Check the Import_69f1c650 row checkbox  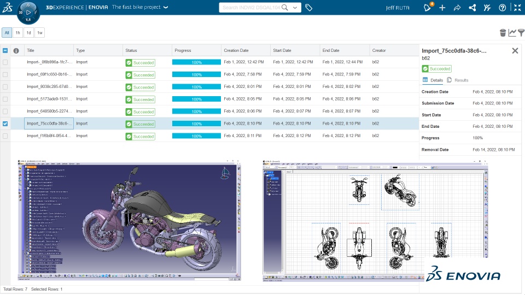click(x=5, y=75)
